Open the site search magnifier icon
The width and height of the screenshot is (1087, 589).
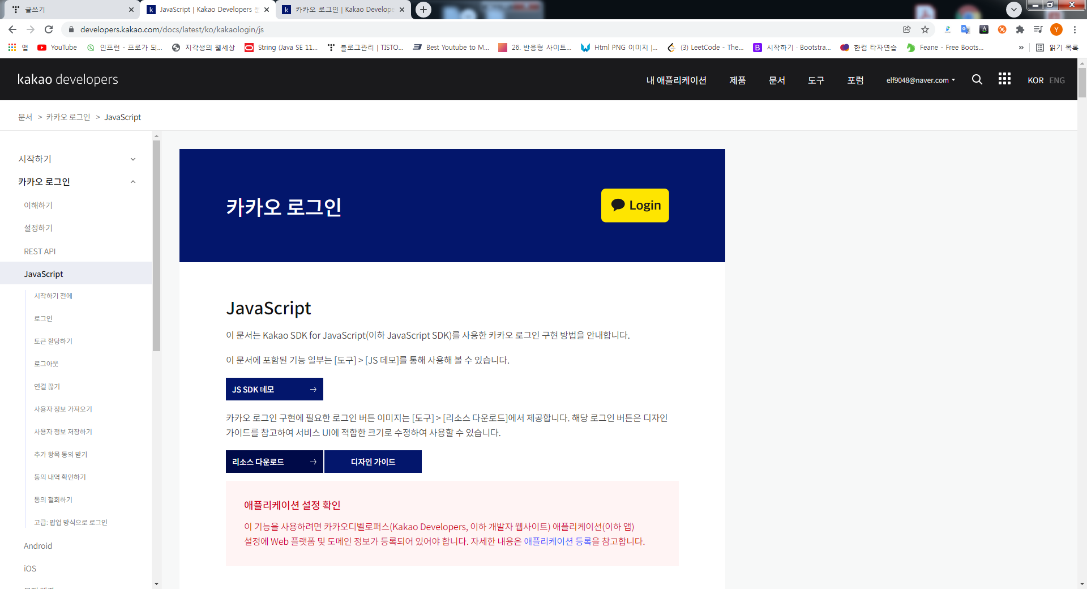click(977, 79)
